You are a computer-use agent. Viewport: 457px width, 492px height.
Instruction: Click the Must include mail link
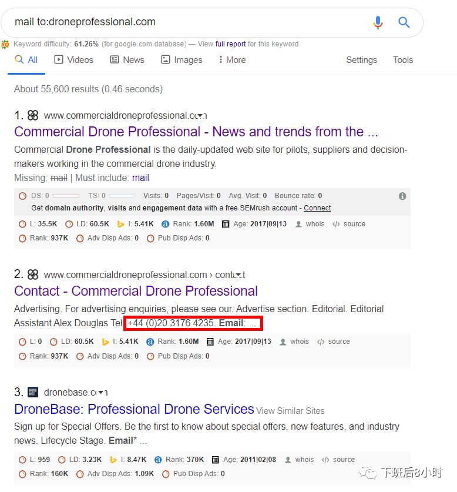click(140, 178)
